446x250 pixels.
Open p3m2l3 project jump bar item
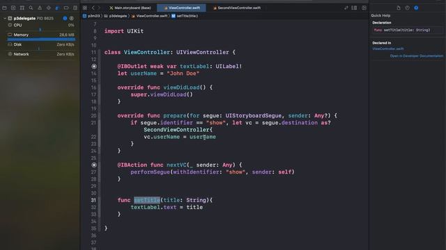click(x=91, y=16)
